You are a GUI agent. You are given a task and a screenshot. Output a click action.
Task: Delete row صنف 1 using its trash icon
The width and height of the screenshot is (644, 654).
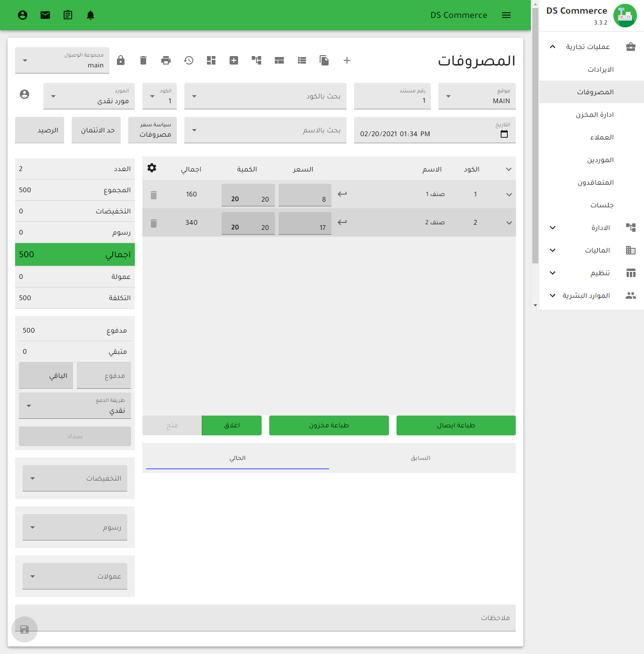pyautogui.click(x=153, y=194)
